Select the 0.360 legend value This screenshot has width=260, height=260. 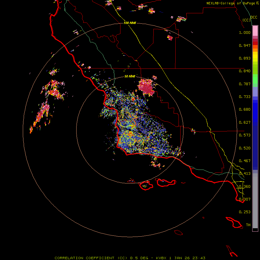pyautogui.click(x=245, y=187)
